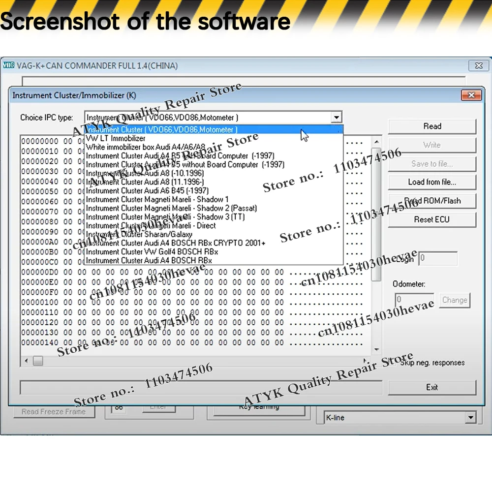Click the odometer Change button
This screenshot has height=492, width=492.
[x=454, y=300]
